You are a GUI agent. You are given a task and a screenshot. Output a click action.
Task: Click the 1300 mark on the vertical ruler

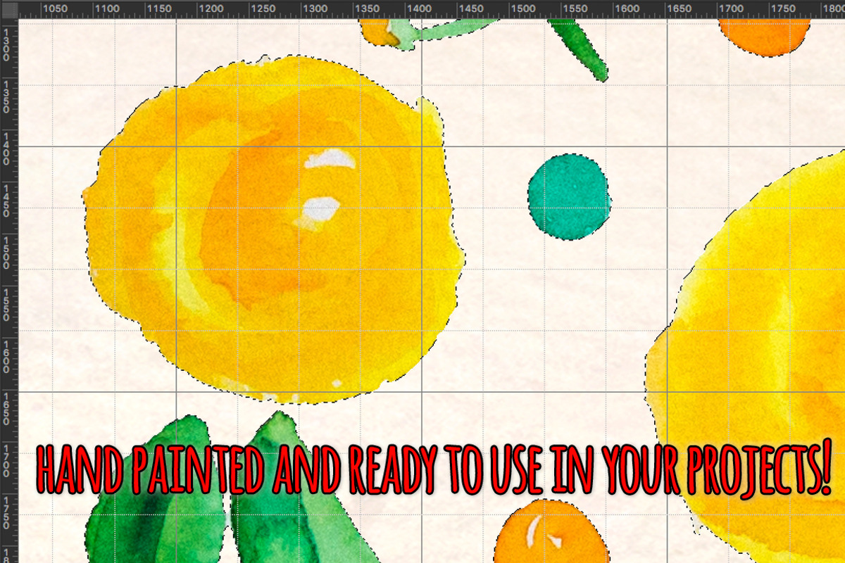coord(6,44)
